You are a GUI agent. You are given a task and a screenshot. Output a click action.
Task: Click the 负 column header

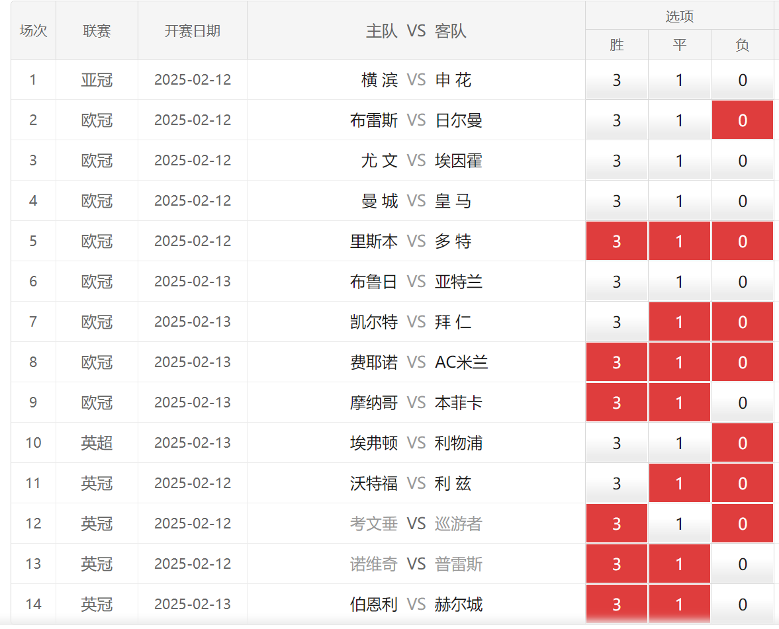(742, 45)
